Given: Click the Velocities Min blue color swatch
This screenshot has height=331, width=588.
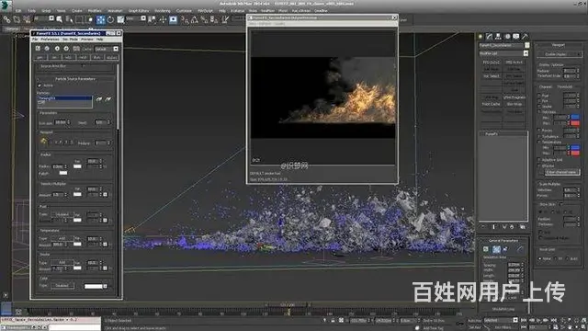Looking at the screenshot, I should [x=575, y=118].
